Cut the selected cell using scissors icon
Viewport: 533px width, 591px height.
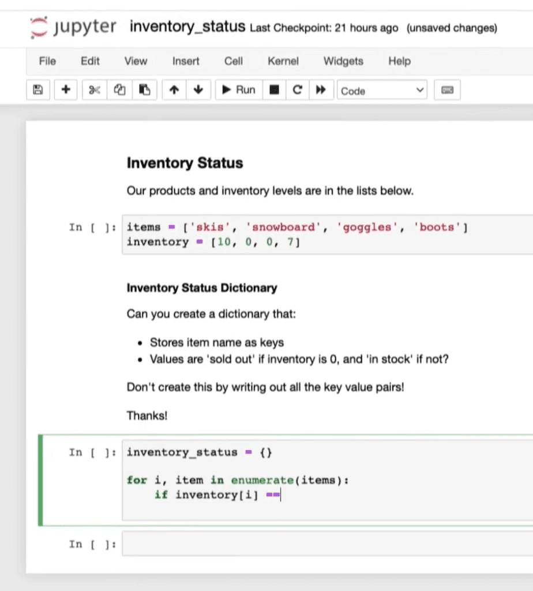(93, 89)
